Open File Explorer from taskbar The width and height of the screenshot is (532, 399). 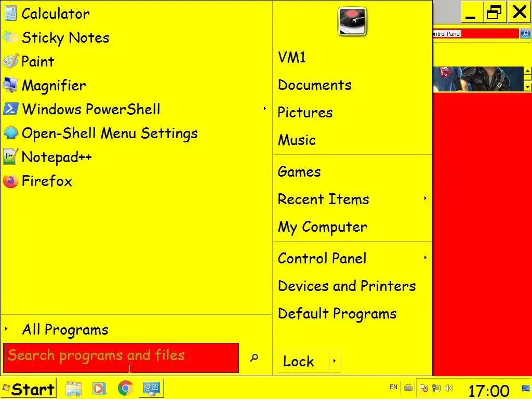point(74,389)
